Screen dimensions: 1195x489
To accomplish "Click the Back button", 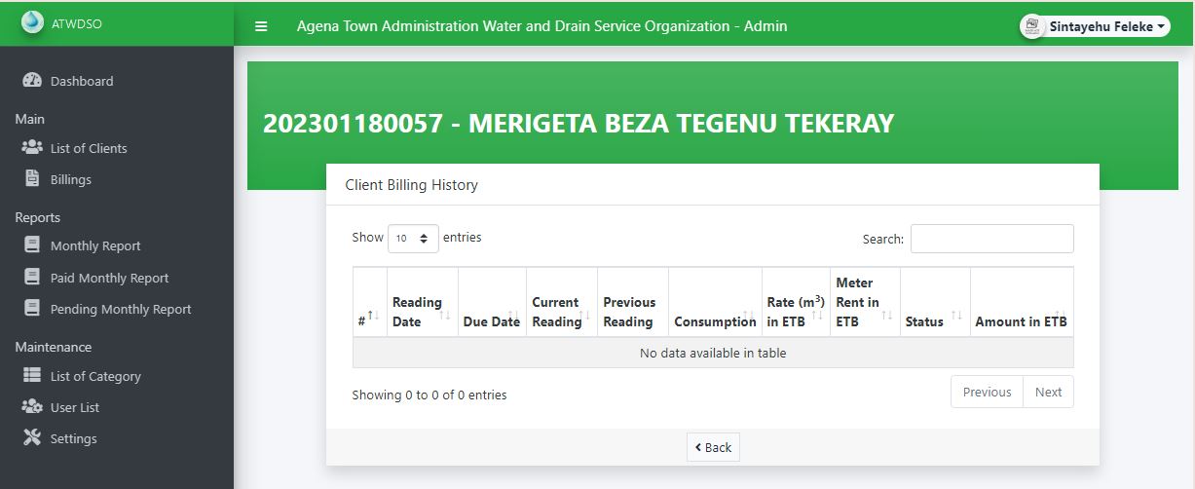I will point(713,447).
